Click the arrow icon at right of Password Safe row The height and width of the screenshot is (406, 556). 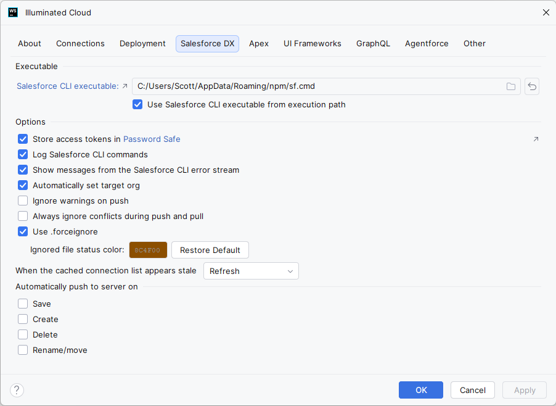[536, 139]
